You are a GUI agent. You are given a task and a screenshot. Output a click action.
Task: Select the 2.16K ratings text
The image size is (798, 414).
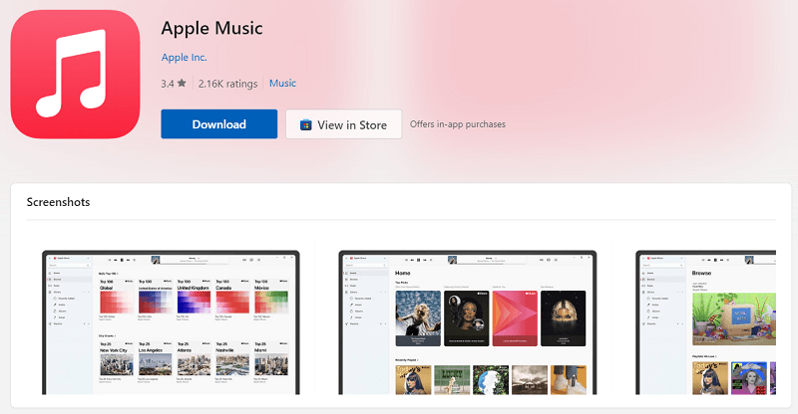227,84
